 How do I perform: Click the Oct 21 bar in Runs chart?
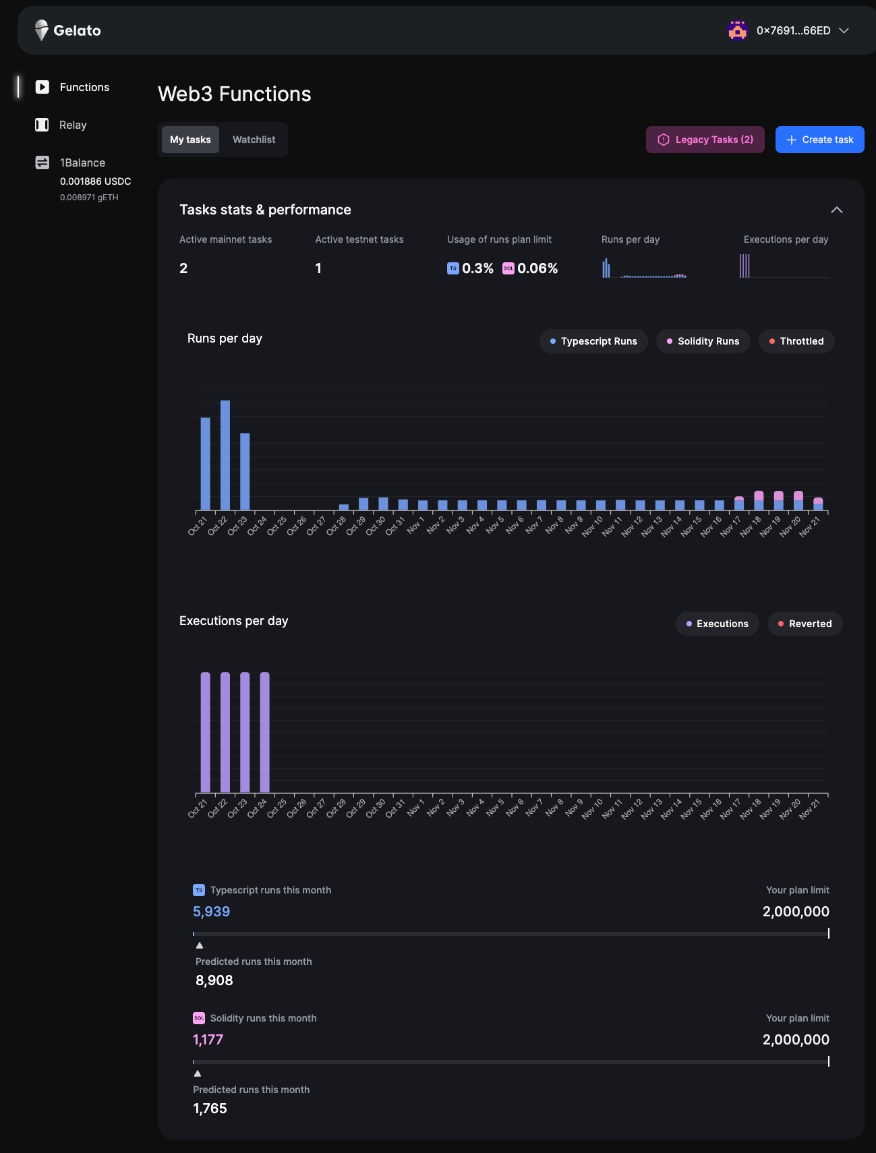206,464
